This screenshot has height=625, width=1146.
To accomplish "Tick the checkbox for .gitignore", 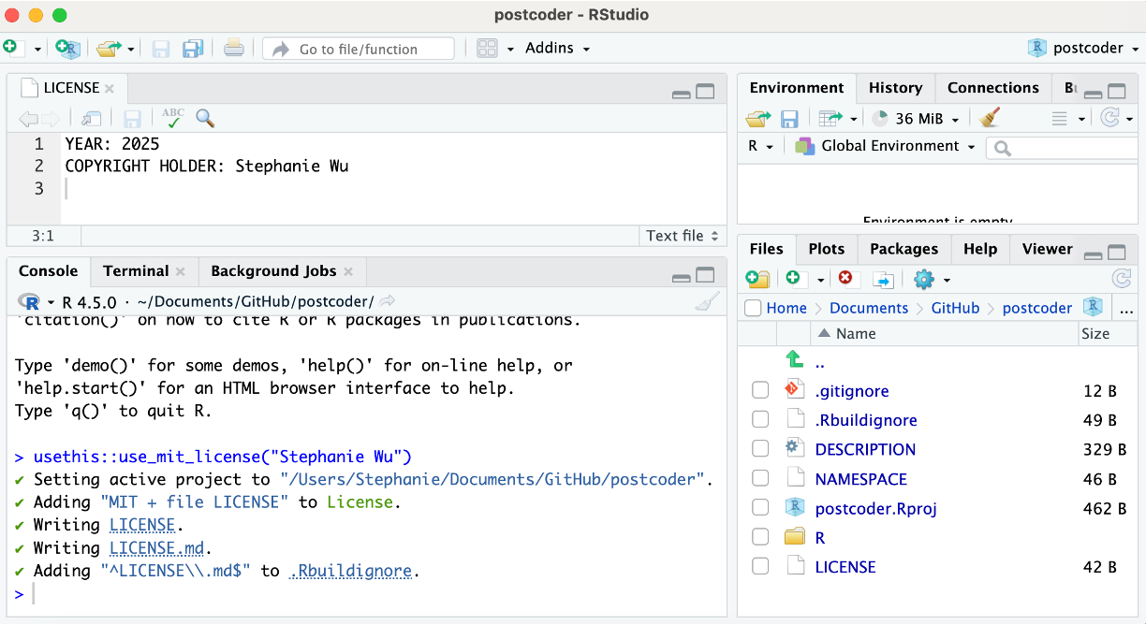I will click(x=760, y=390).
